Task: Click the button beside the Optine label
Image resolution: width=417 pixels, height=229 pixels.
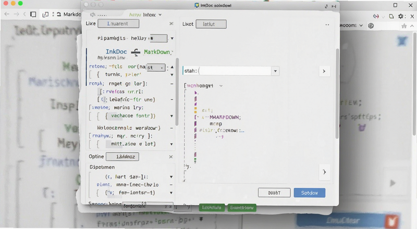Action: pyautogui.click(x=122, y=157)
